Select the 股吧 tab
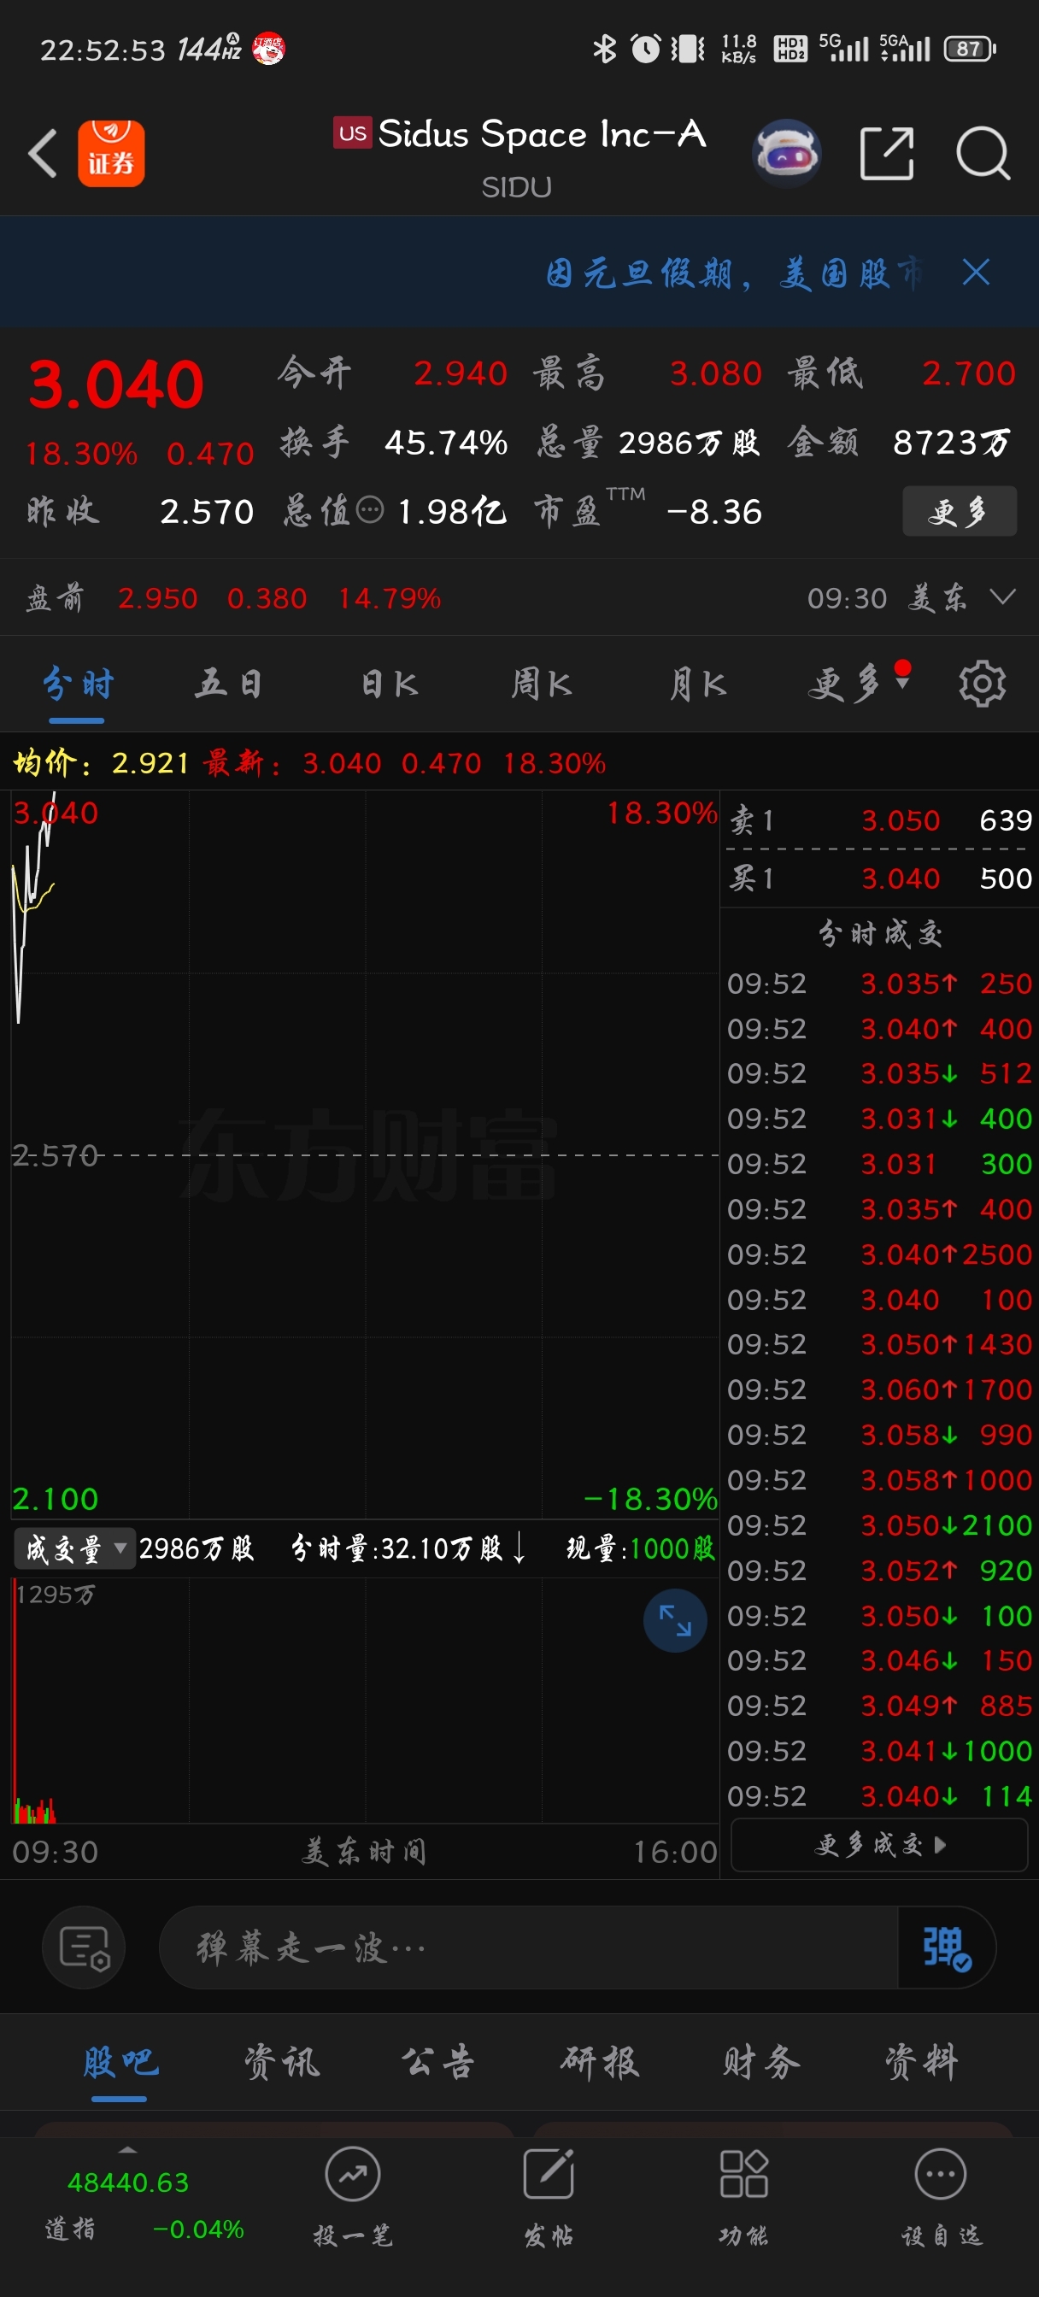The width and height of the screenshot is (1039, 2297). tap(120, 2063)
